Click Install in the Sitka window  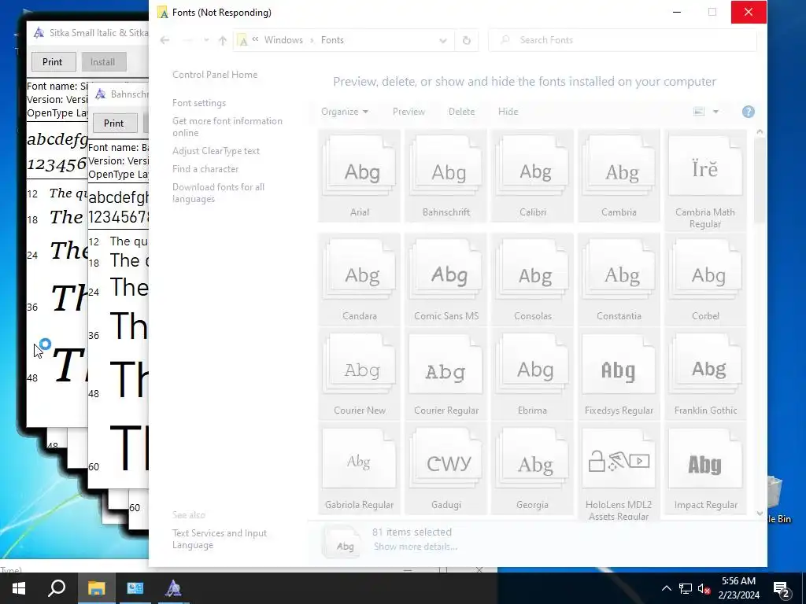[103, 61]
